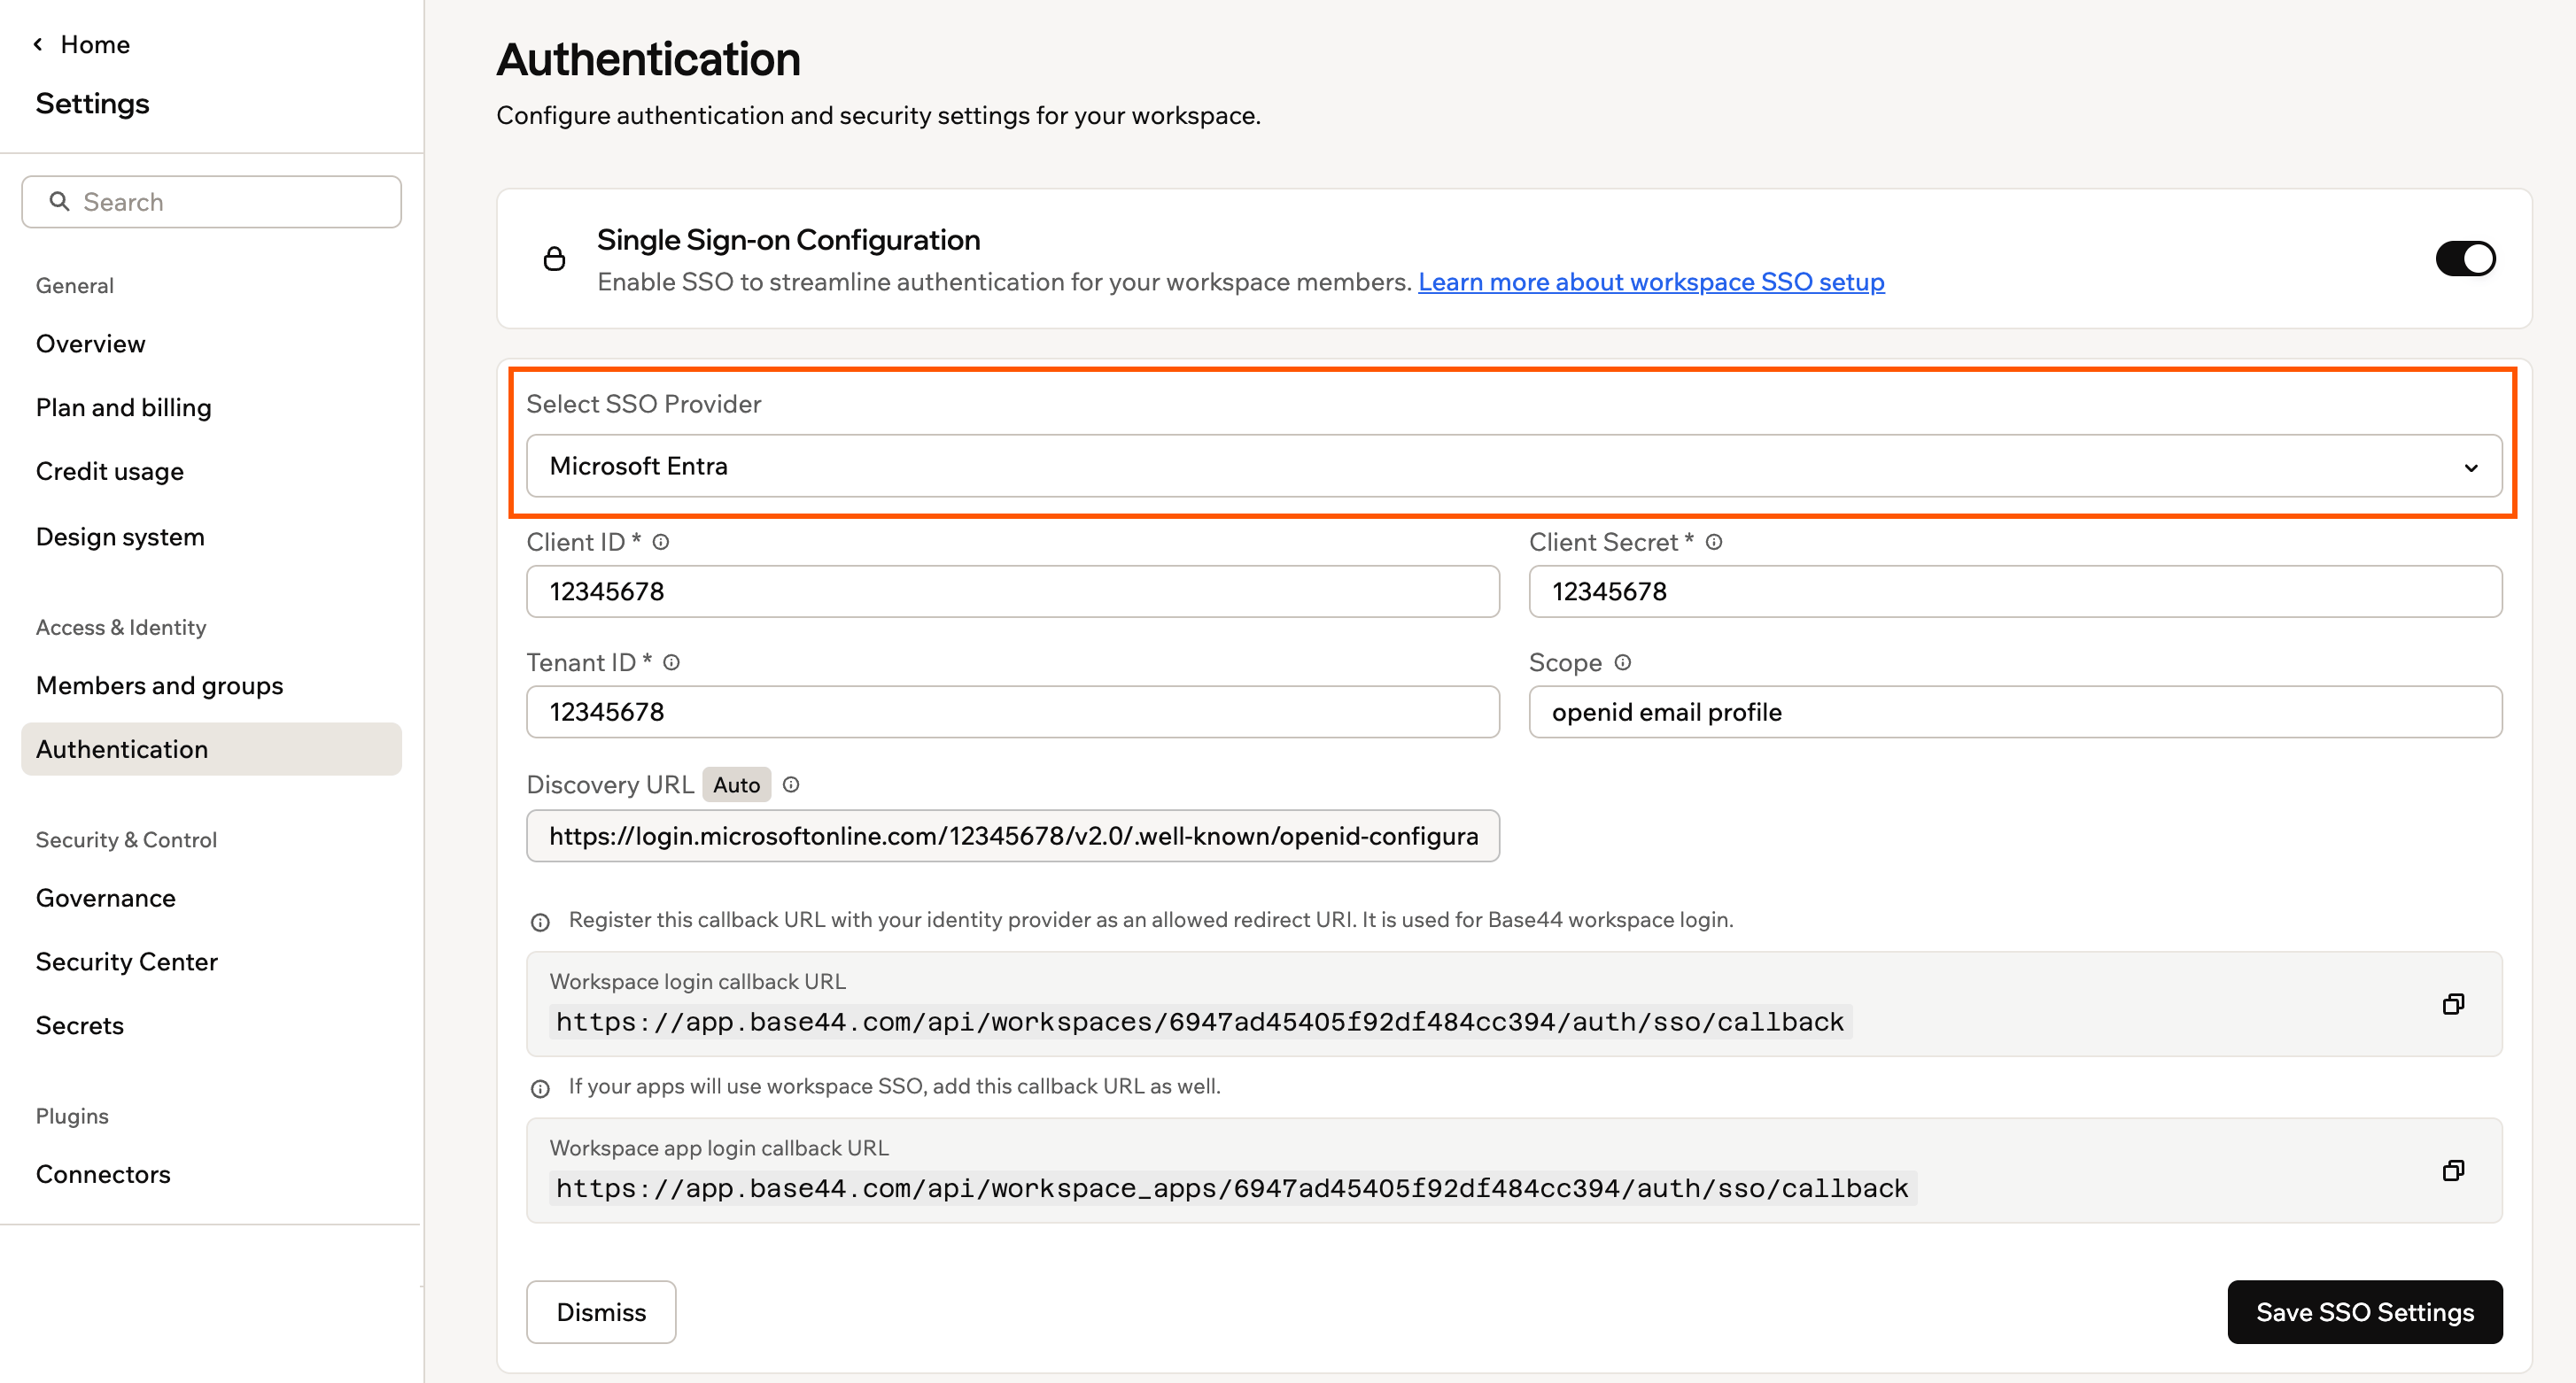This screenshot has height=1383, width=2576.
Task: Click the Dismiss button
Action: tap(601, 1312)
